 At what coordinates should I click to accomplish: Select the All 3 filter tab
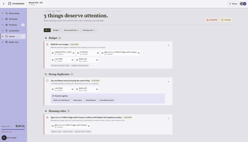click(x=47, y=30)
